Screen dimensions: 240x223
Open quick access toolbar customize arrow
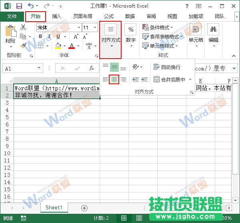click(61, 6)
